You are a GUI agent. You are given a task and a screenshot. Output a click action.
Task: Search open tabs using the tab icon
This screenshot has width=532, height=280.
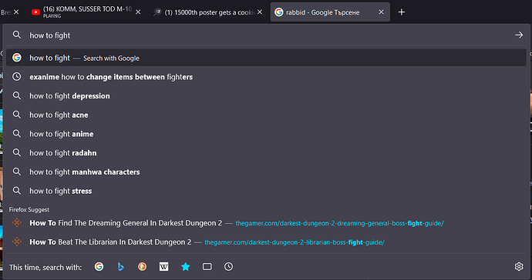click(x=207, y=267)
